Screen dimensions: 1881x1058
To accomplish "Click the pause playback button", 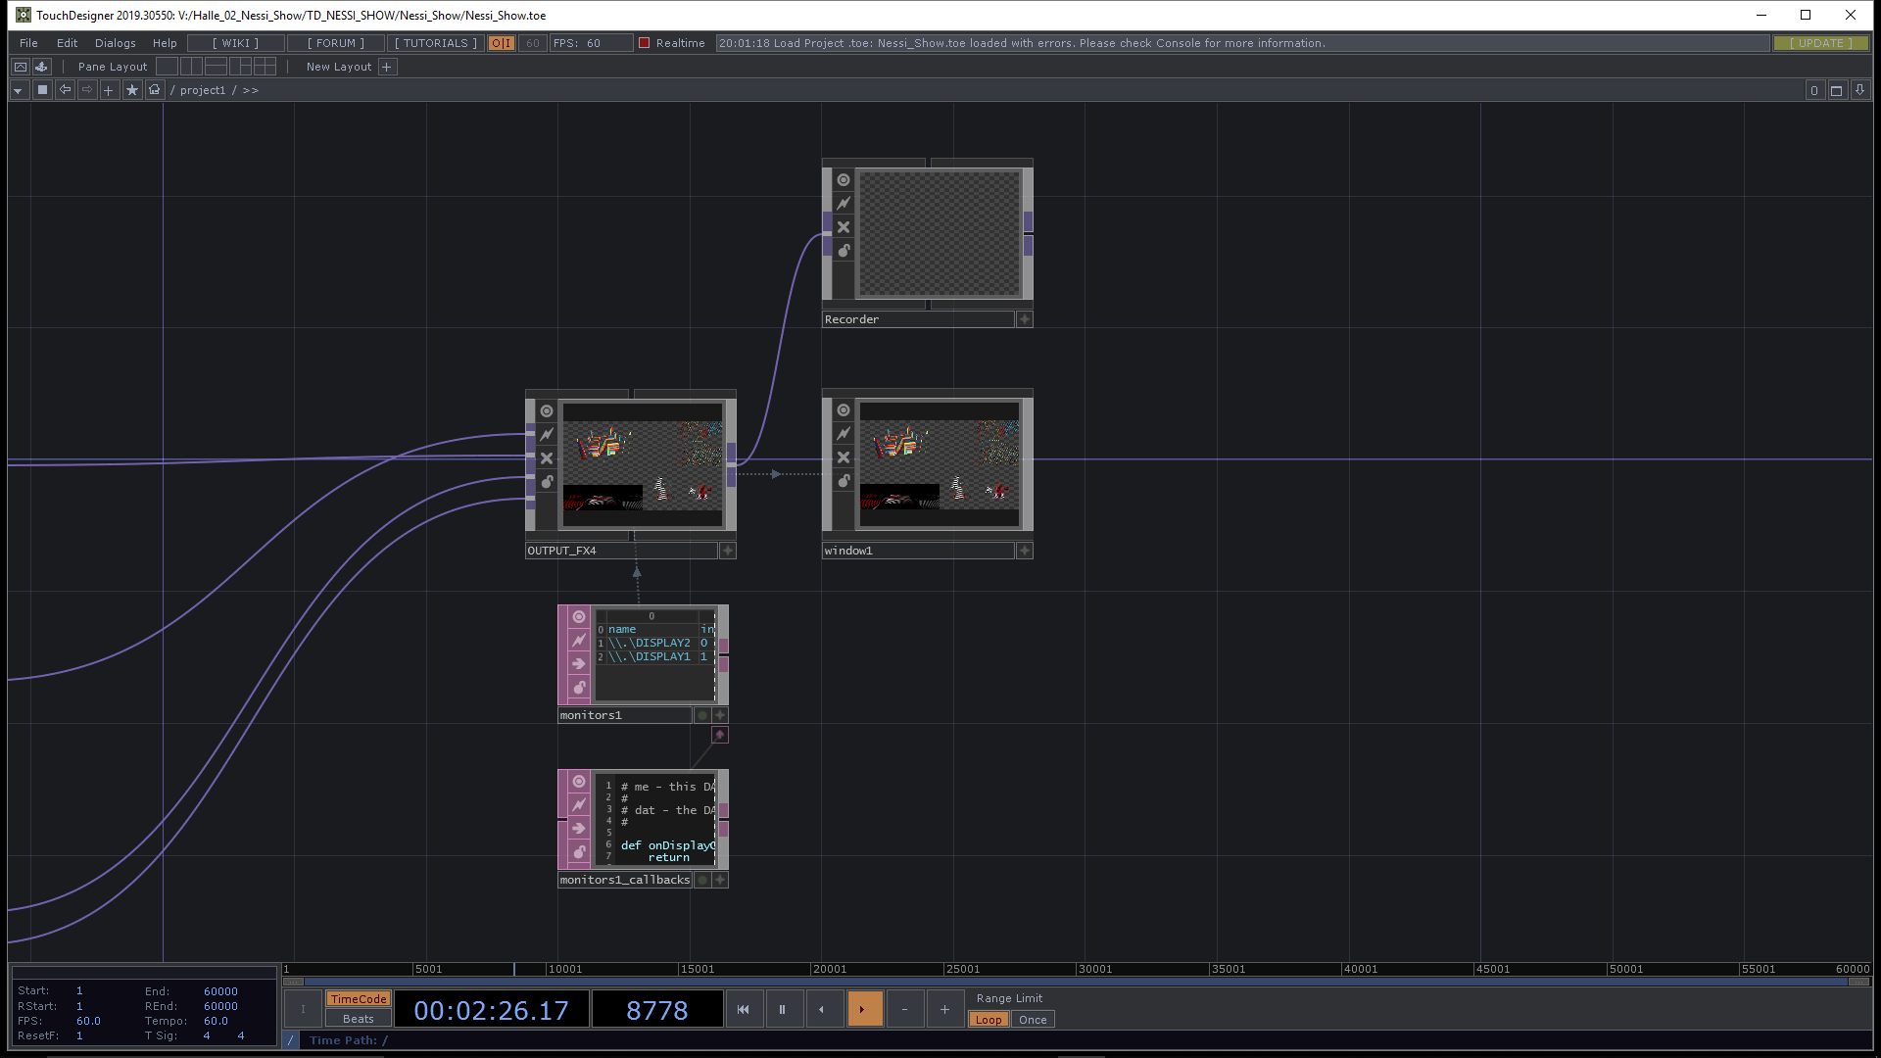I will [782, 1009].
